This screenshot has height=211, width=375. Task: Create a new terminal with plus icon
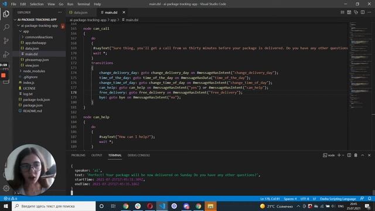pyautogui.click(x=339, y=155)
